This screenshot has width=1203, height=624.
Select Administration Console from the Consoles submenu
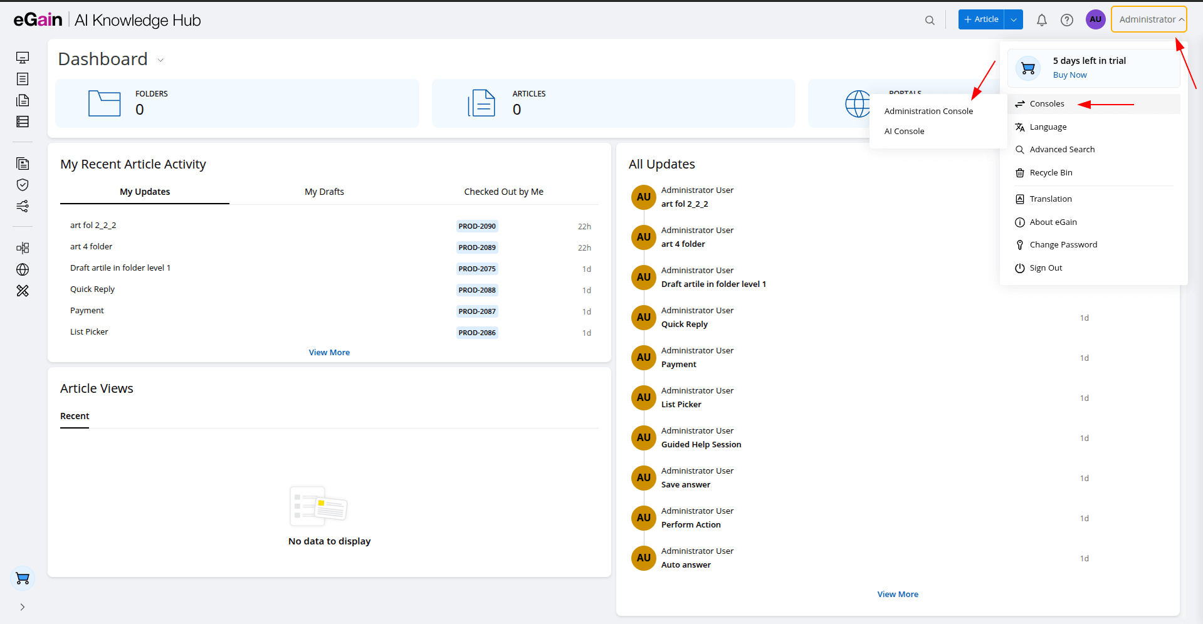point(928,111)
